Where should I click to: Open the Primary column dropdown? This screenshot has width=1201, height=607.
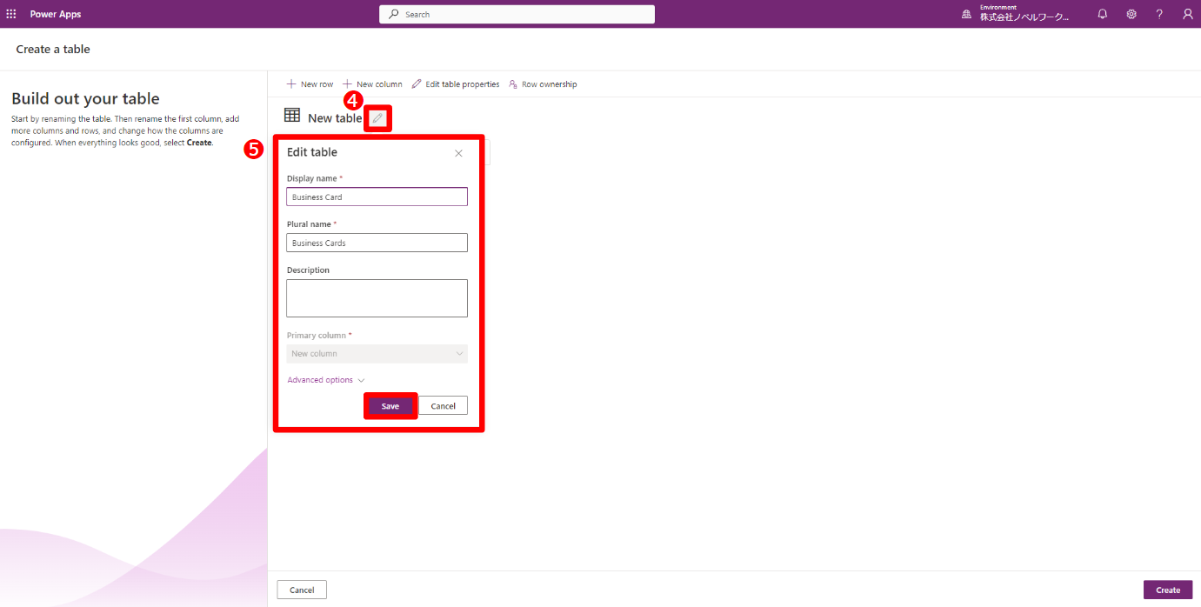377,354
